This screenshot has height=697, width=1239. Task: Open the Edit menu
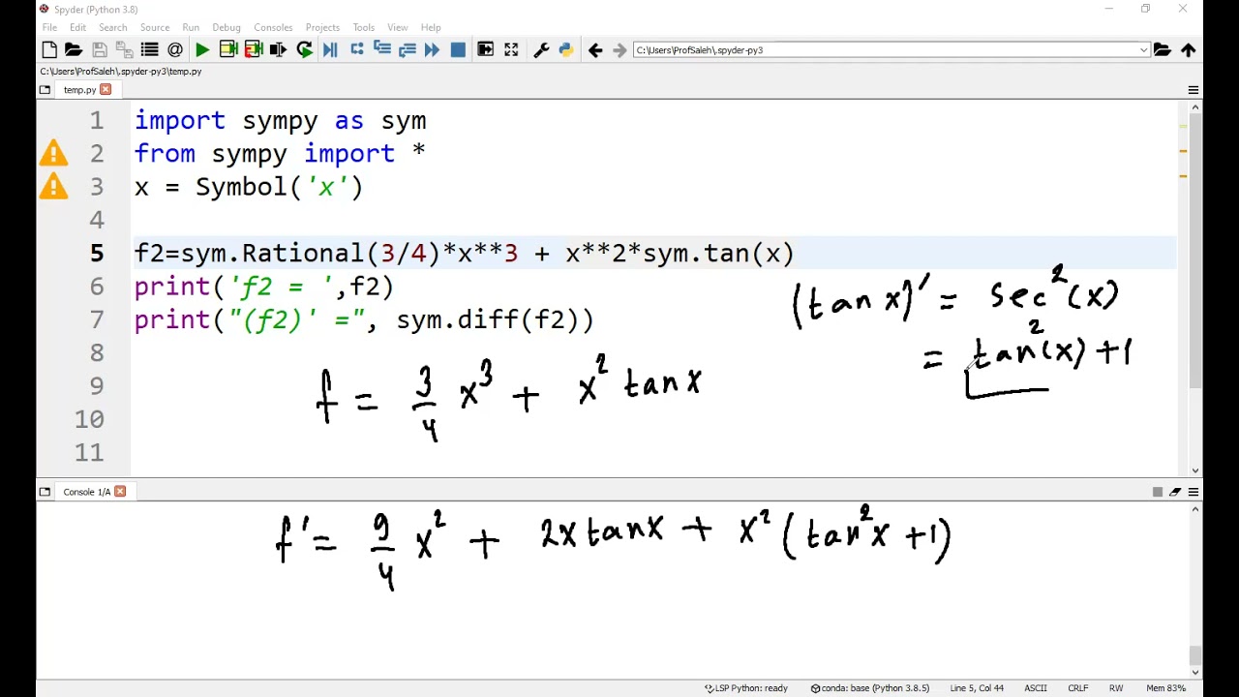coord(78,27)
